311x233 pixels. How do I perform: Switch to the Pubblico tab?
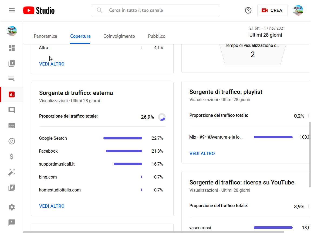157,36
